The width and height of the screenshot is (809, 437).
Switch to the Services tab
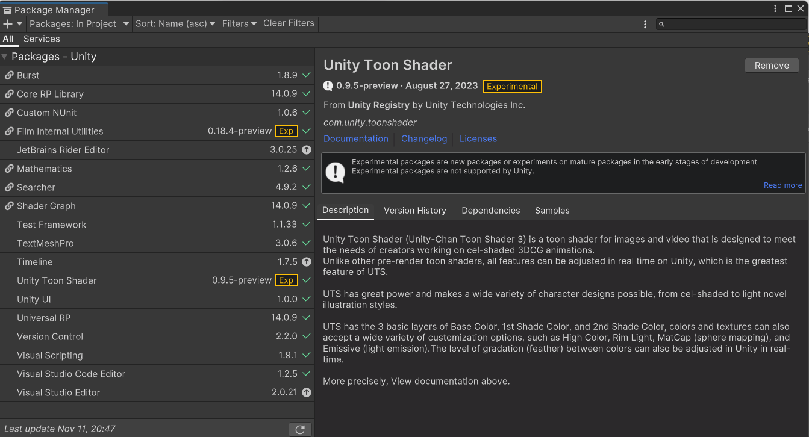coord(42,39)
